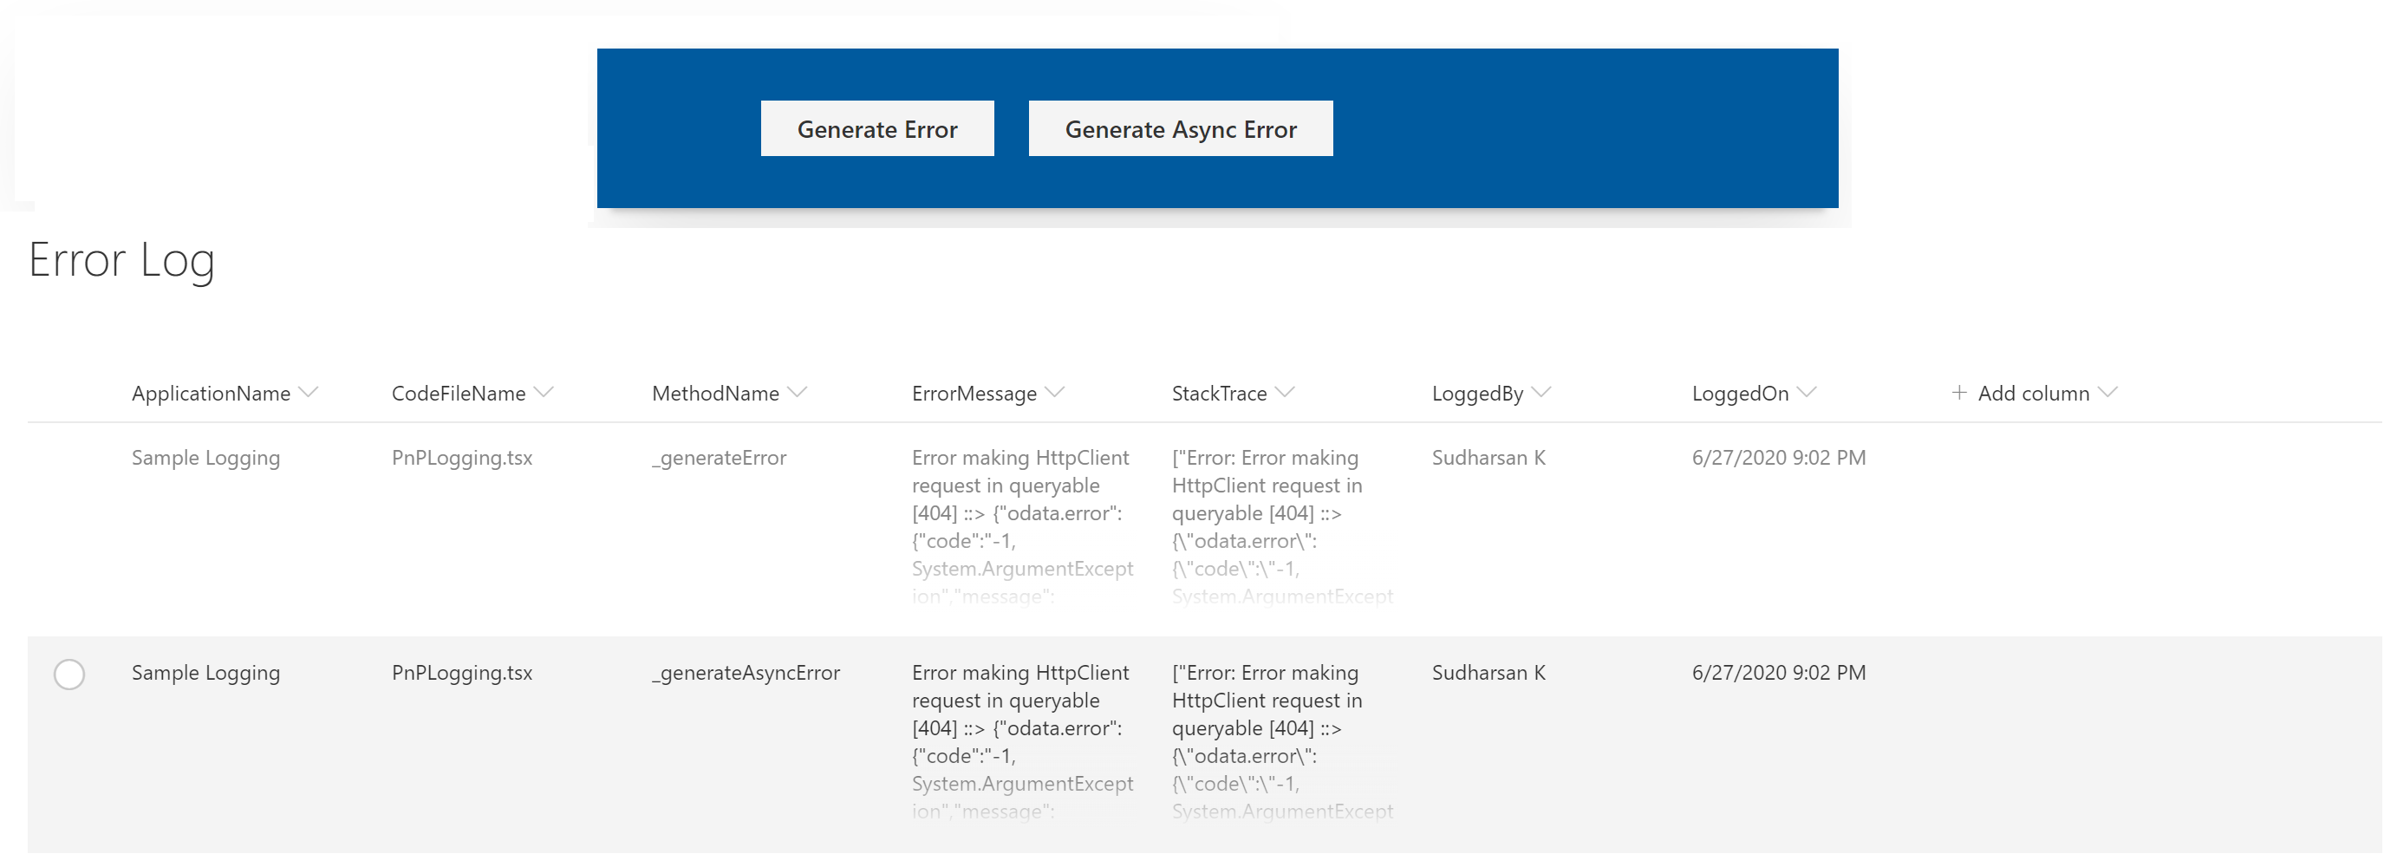The image size is (2397, 854).
Task: Open the StackTrace column menu
Action: (x=1286, y=392)
